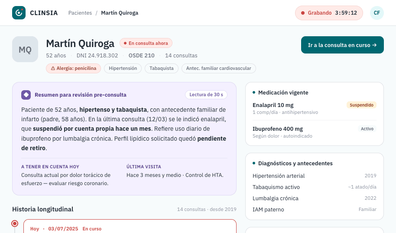Image resolution: width=396 pixels, height=233 pixels.
Task: Click the Diagnósticos y antecedentes heading
Action: (x=295, y=163)
